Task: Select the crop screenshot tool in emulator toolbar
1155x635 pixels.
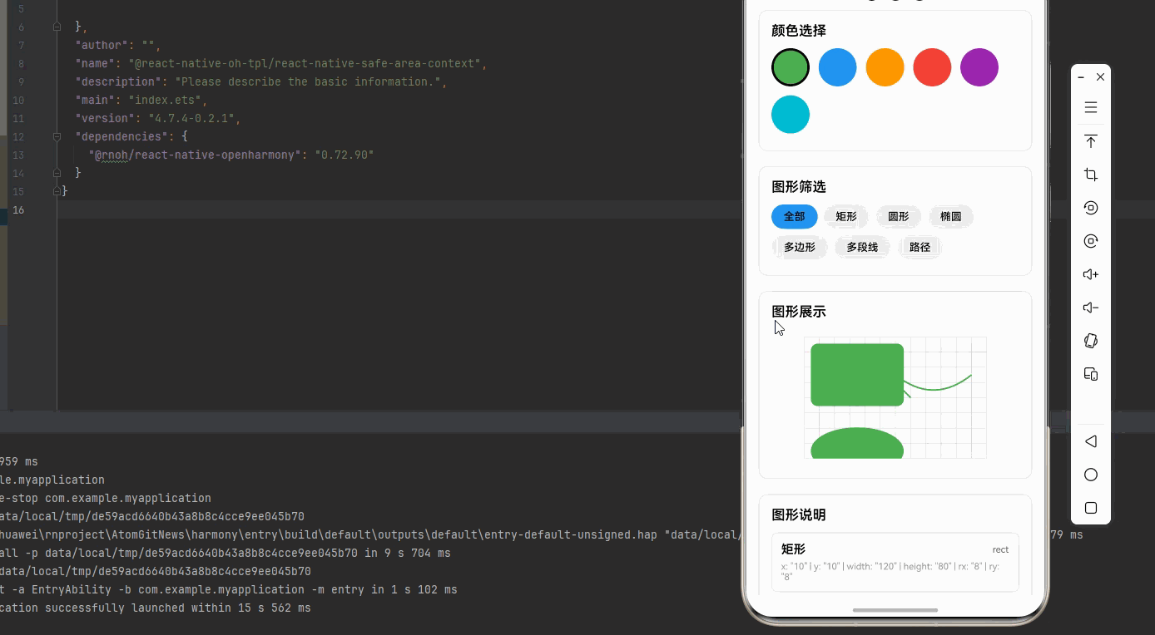Action: tap(1091, 175)
